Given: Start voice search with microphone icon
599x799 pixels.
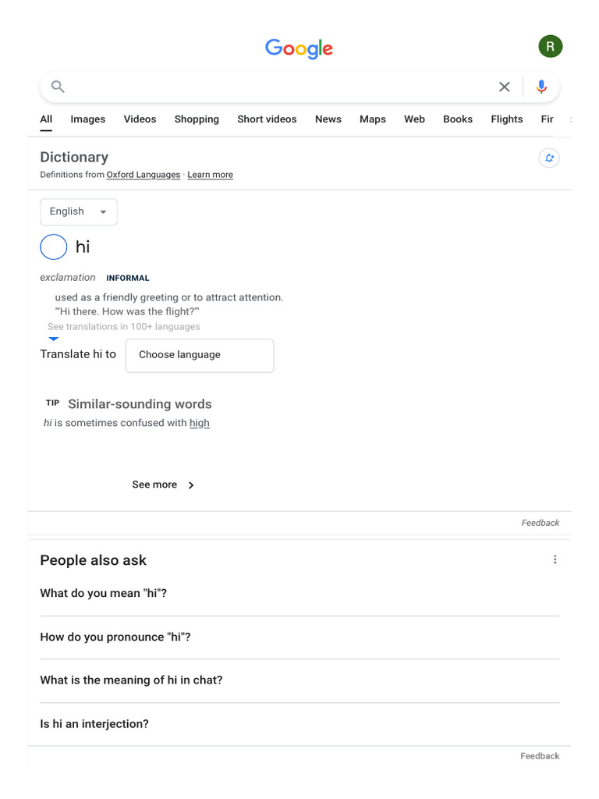Looking at the screenshot, I should (x=541, y=87).
